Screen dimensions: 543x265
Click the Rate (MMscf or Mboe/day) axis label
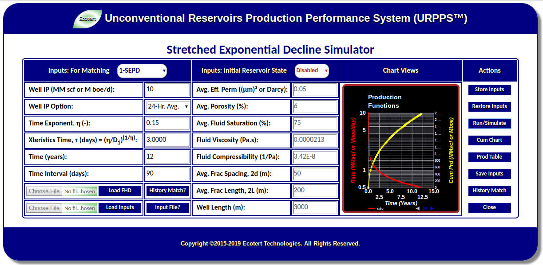(353, 150)
